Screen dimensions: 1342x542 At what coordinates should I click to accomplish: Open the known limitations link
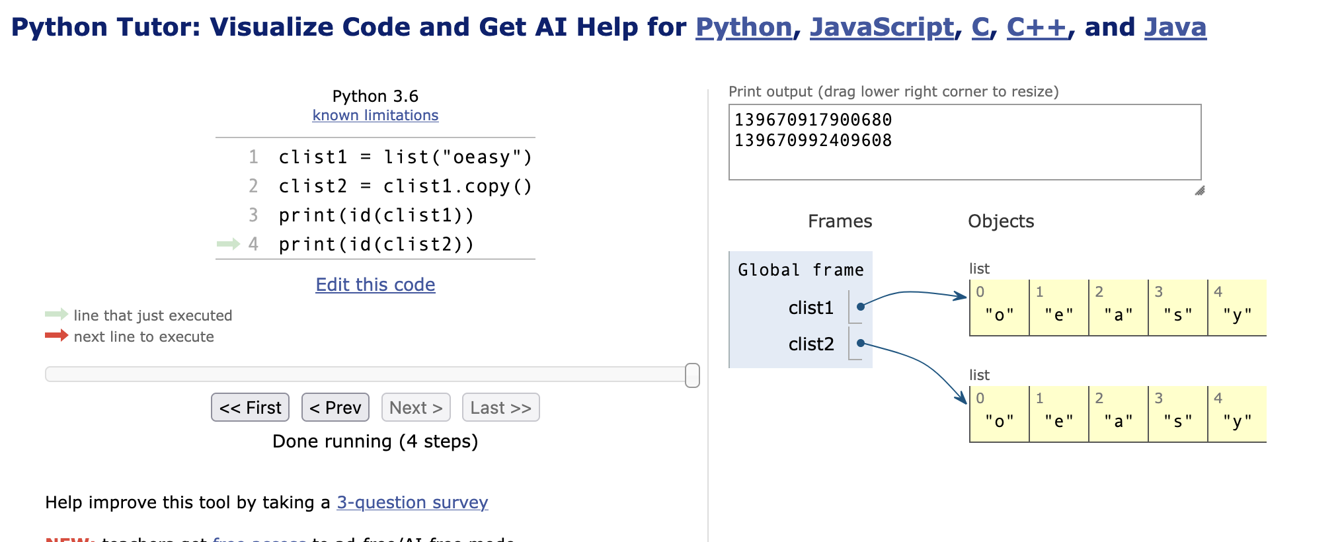pyautogui.click(x=375, y=115)
